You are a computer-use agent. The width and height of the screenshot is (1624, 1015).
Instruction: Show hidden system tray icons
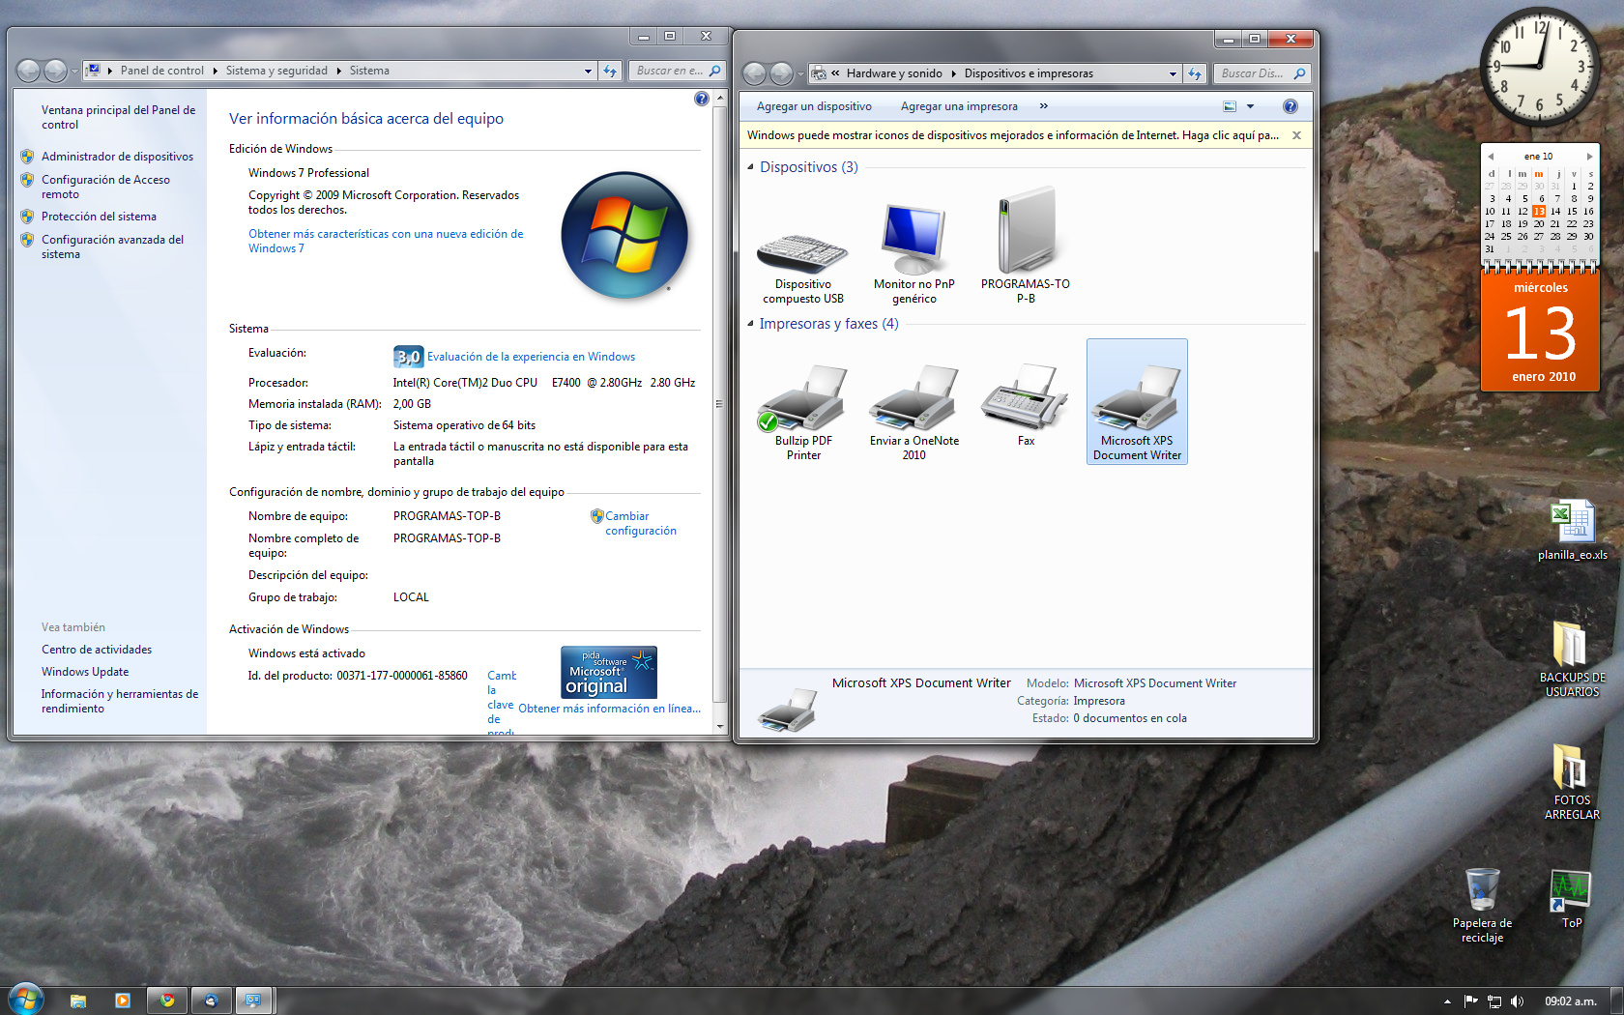pos(1447,1001)
